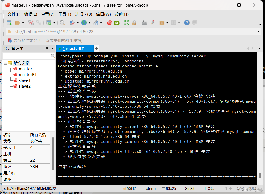The width and height of the screenshot is (265, 194).
Task: Click the highlight marker icon
Action: [152, 22]
